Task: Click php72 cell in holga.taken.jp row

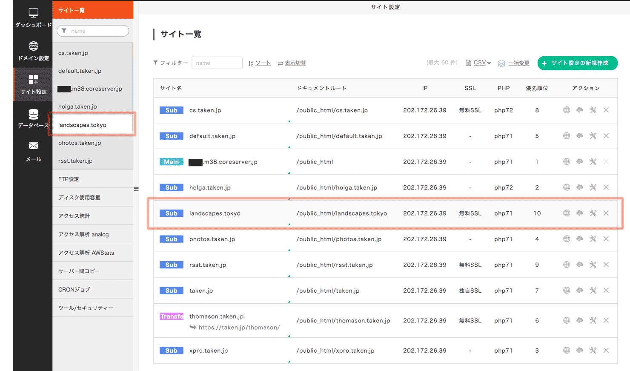Action: 504,187
